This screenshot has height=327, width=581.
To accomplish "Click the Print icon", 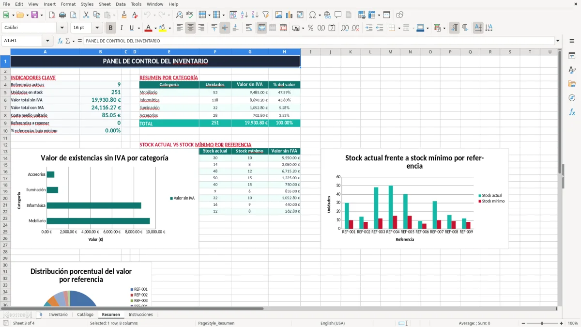I will 62,15.
